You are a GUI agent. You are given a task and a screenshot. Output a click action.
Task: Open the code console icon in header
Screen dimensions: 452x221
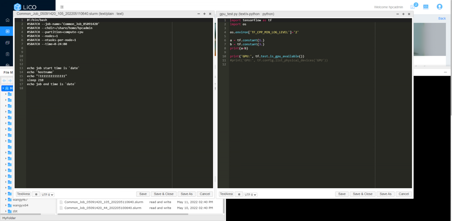click(x=426, y=7)
